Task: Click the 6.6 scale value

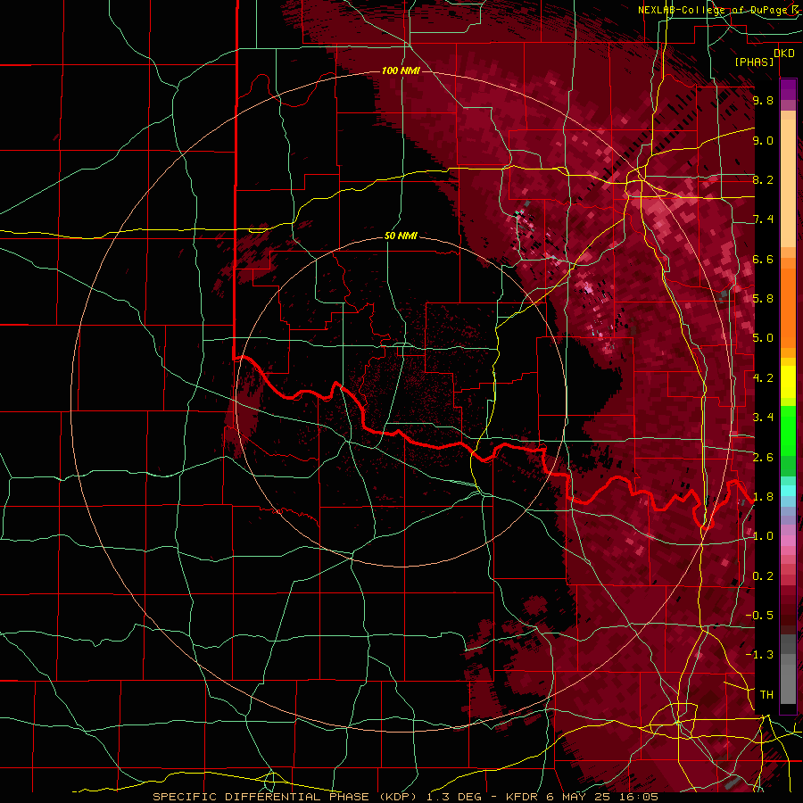Action: [763, 259]
